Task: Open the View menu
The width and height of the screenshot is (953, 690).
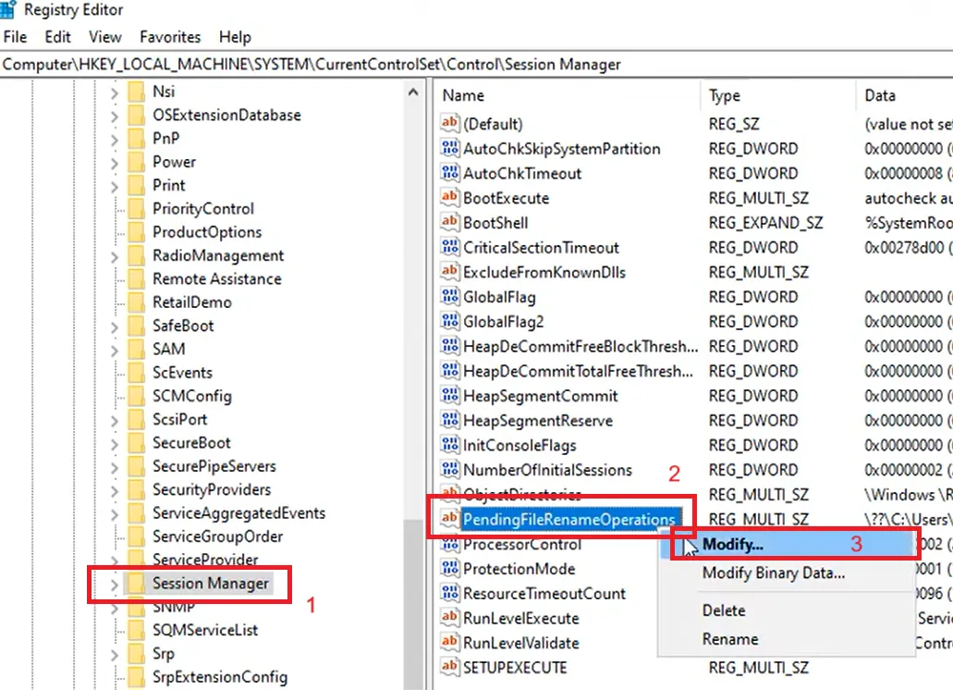Action: (104, 37)
